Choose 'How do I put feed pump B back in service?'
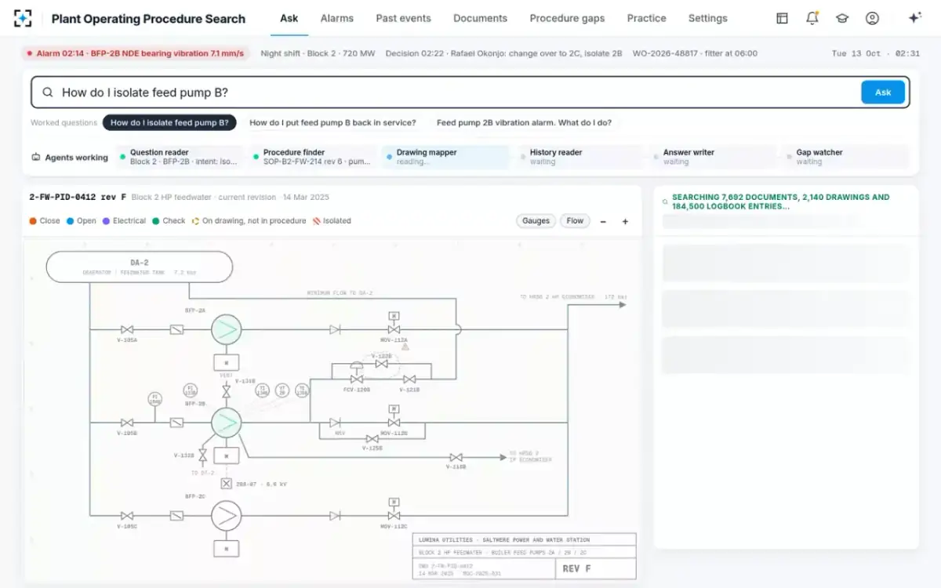Viewport: 941px width, 588px height. [x=332, y=122]
